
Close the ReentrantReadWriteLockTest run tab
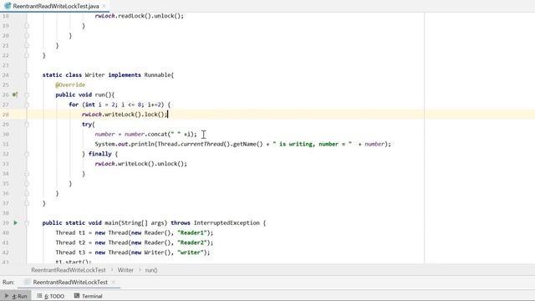pos(114,283)
